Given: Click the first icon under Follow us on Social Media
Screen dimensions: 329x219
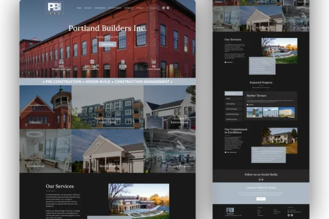Looking at the screenshot, I should pos(259,179).
